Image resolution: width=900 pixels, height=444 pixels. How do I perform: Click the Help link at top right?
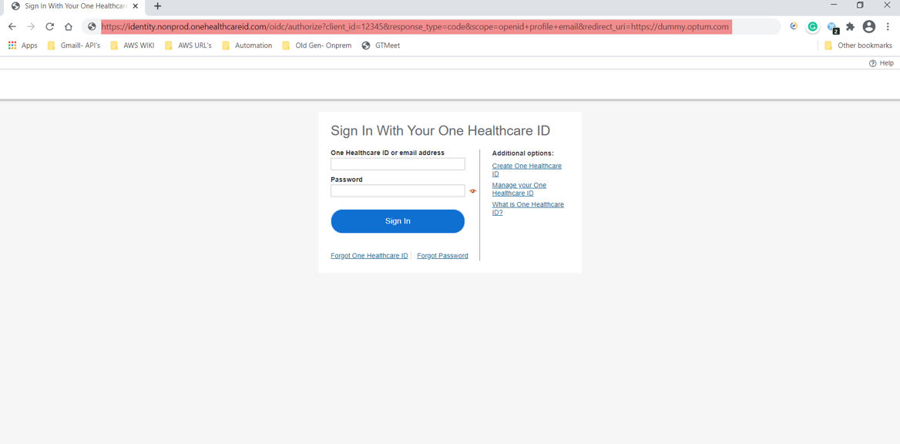[x=881, y=63]
